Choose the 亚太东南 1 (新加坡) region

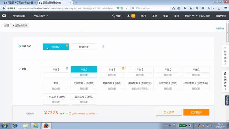click(84, 83)
